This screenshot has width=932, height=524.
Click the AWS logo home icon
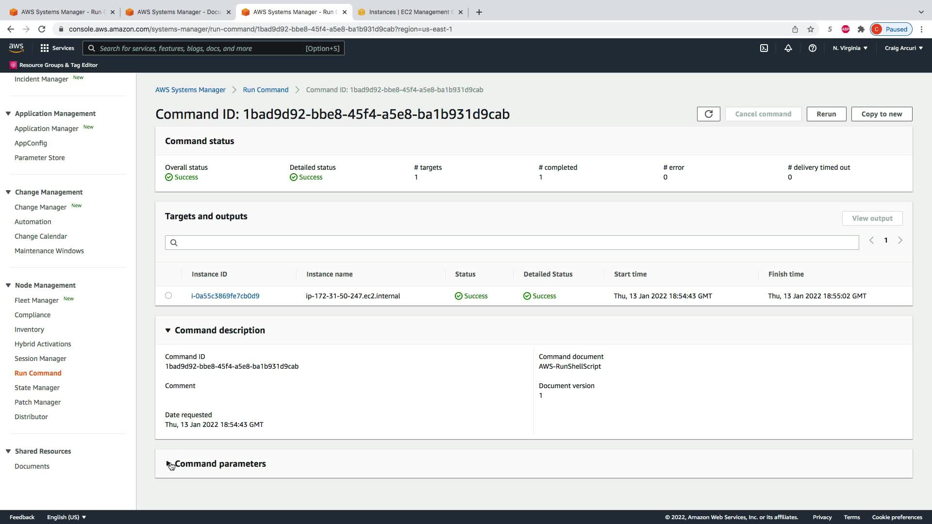(x=16, y=48)
